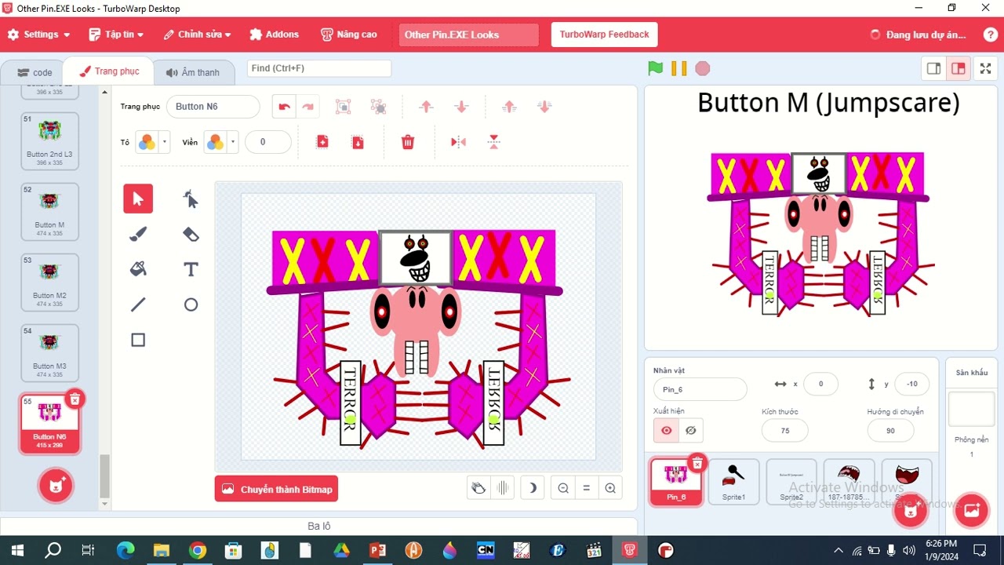Click the add costume button
The width and height of the screenshot is (1004, 565).
tap(56, 485)
